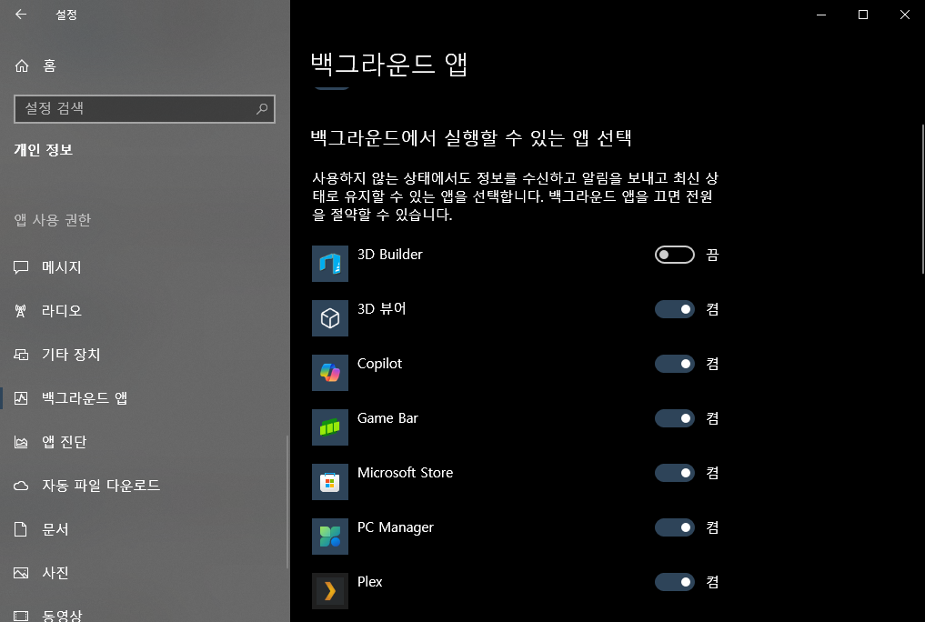
Task: Select the PC Manager app icon
Action: 329,537
